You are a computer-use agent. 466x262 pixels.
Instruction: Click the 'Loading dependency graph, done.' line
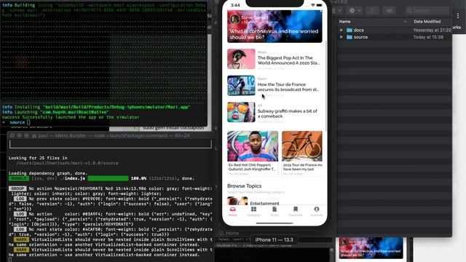tap(48, 173)
